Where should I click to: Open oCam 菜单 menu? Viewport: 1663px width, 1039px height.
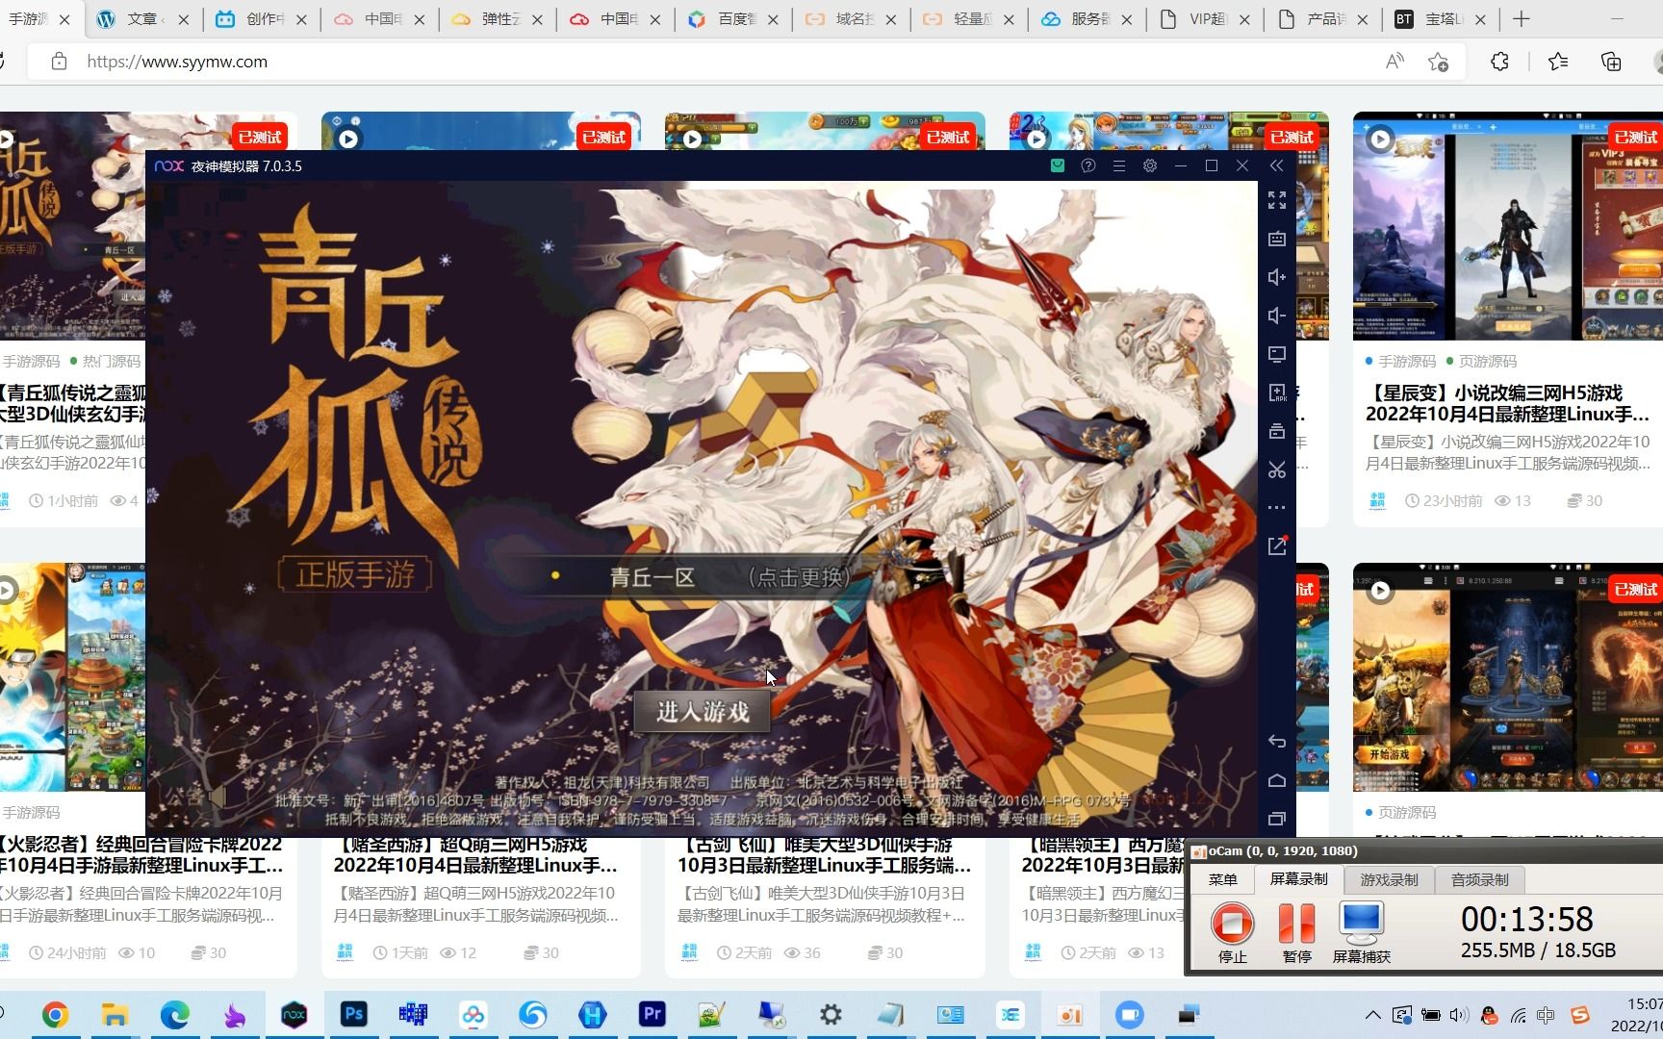(1223, 879)
